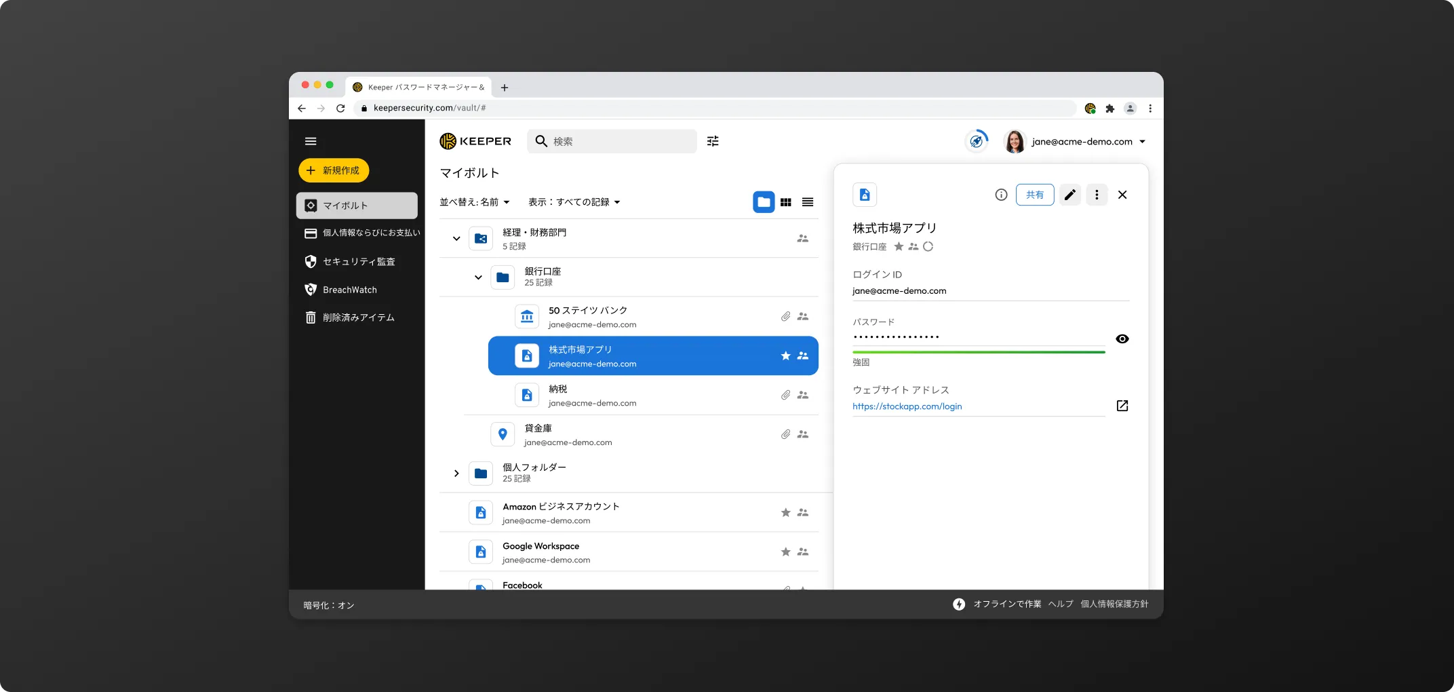The width and height of the screenshot is (1454, 692).
Task: Close the record detail panel
Action: coord(1122,195)
